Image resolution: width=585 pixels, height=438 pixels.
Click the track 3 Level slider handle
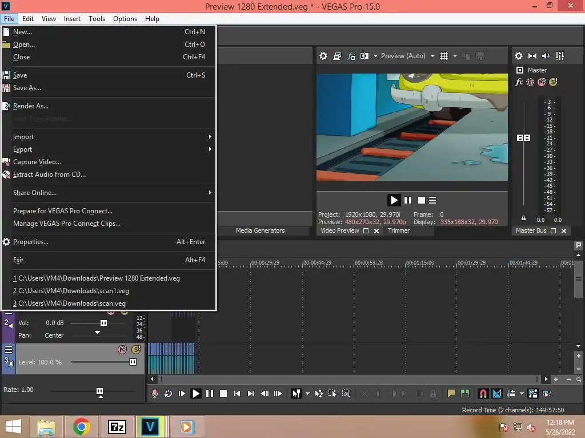coord(133,362)
